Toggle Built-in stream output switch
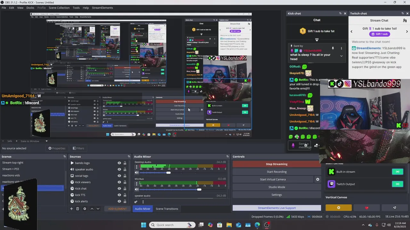 [x=398, y=172]
